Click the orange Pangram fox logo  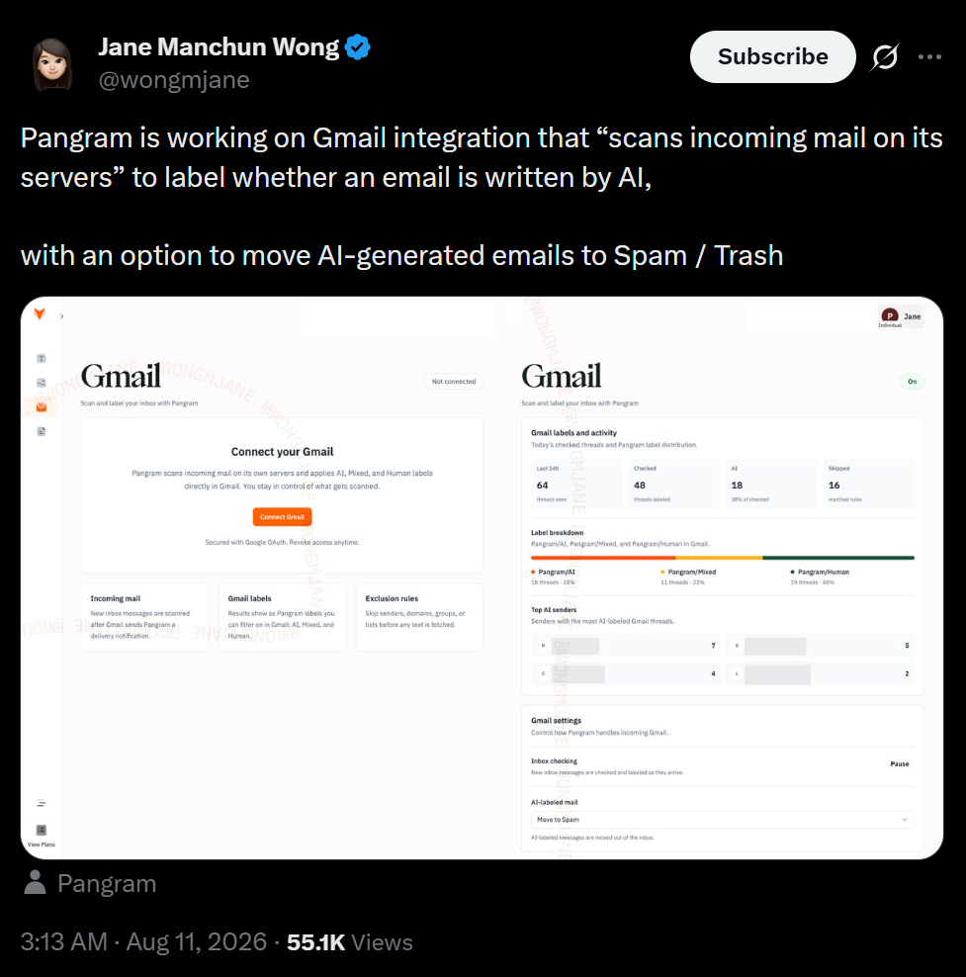40,313
